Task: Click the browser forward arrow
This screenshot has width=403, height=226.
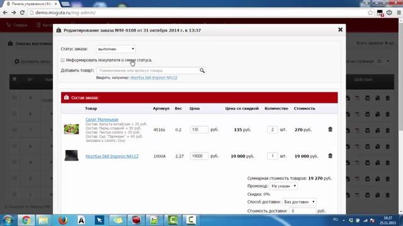Action: click(14, 13)
